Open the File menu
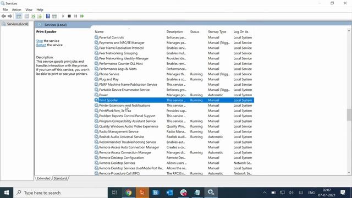 [5, 10]
